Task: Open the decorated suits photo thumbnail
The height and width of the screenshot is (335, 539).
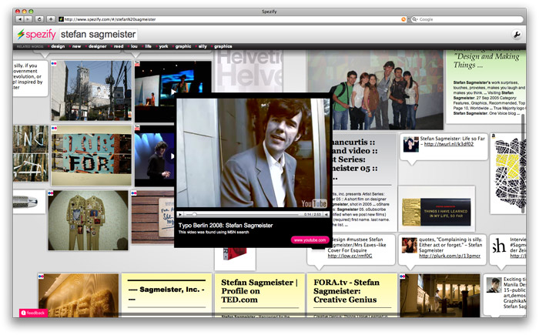Action: pyautogui.click(x=88, y=220)
